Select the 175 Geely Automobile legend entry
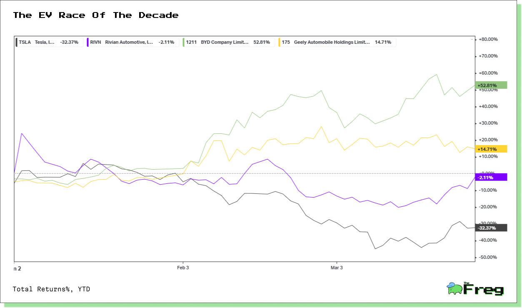This screenshot has height=308, width=522. point(337,42)
